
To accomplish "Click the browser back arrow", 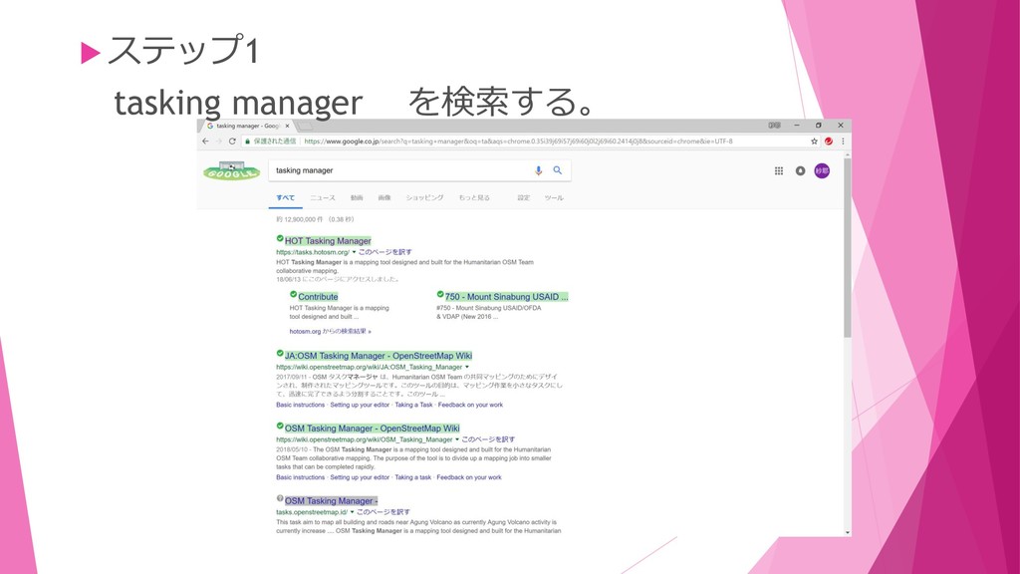I will coord(205,142).
